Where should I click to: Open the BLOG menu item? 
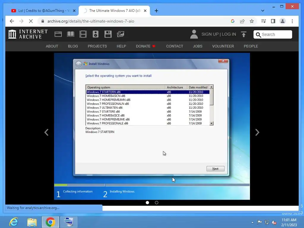(73, 46)
